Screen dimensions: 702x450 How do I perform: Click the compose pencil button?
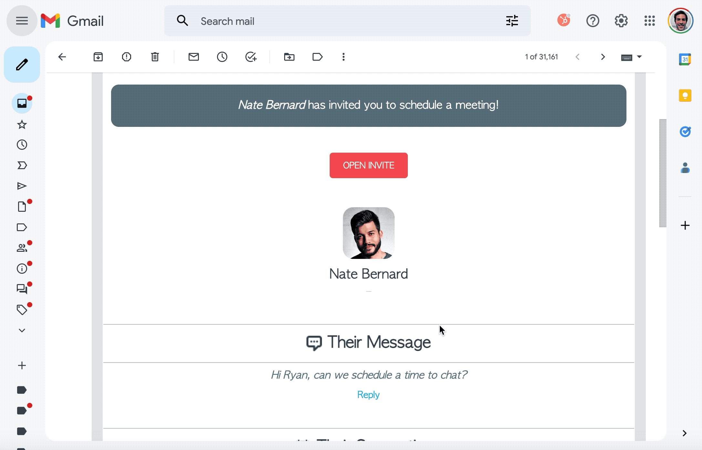click(x=22, y=65)
